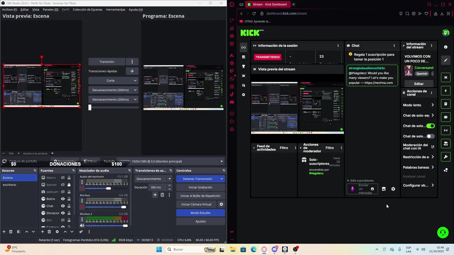Open WhatsApp in the Opera sidebar

pos(232,79)
